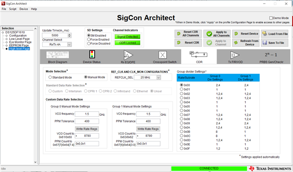
Task: Select Low Level Page in the tree
Action: point(19,39)
